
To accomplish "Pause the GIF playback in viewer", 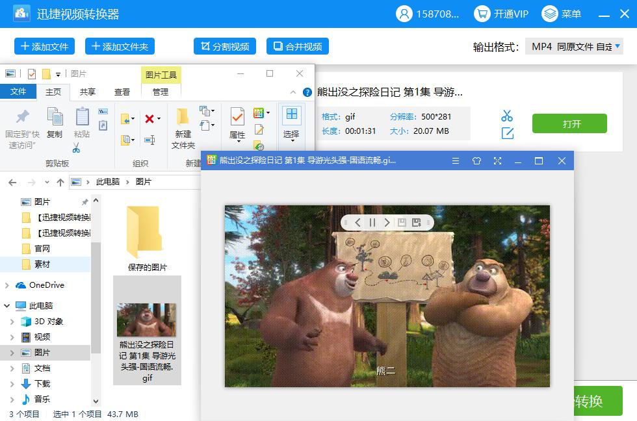I will 372,223.
